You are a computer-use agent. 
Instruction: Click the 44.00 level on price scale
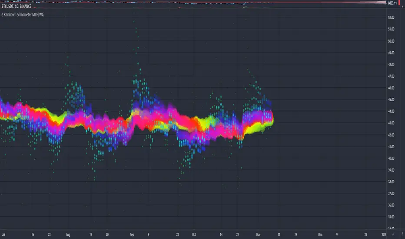(x=390, y=111)
